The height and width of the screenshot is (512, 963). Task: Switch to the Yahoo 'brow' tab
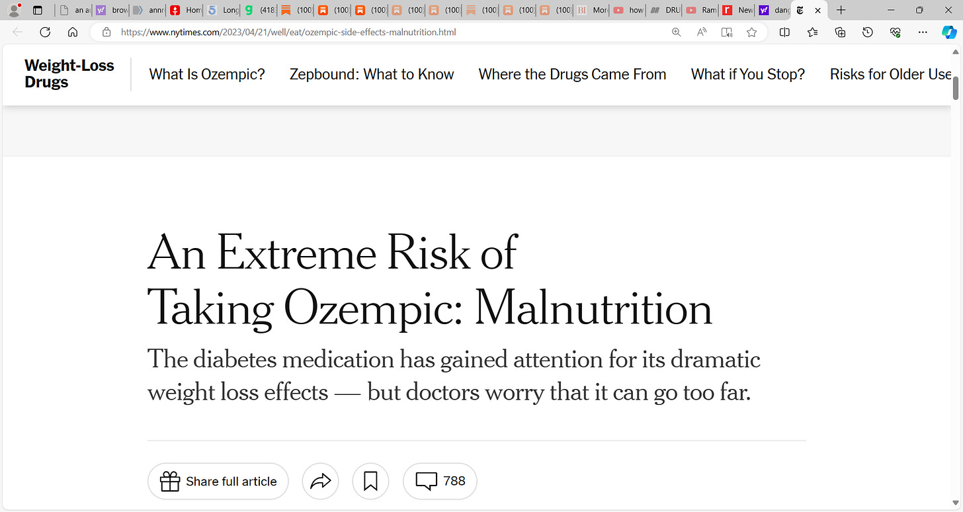coord(110,11)
